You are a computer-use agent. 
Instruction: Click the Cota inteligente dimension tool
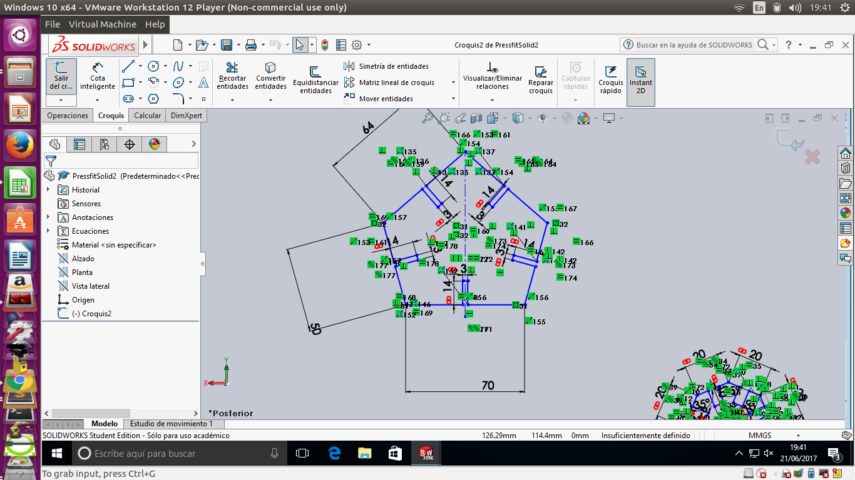point(97,76)
